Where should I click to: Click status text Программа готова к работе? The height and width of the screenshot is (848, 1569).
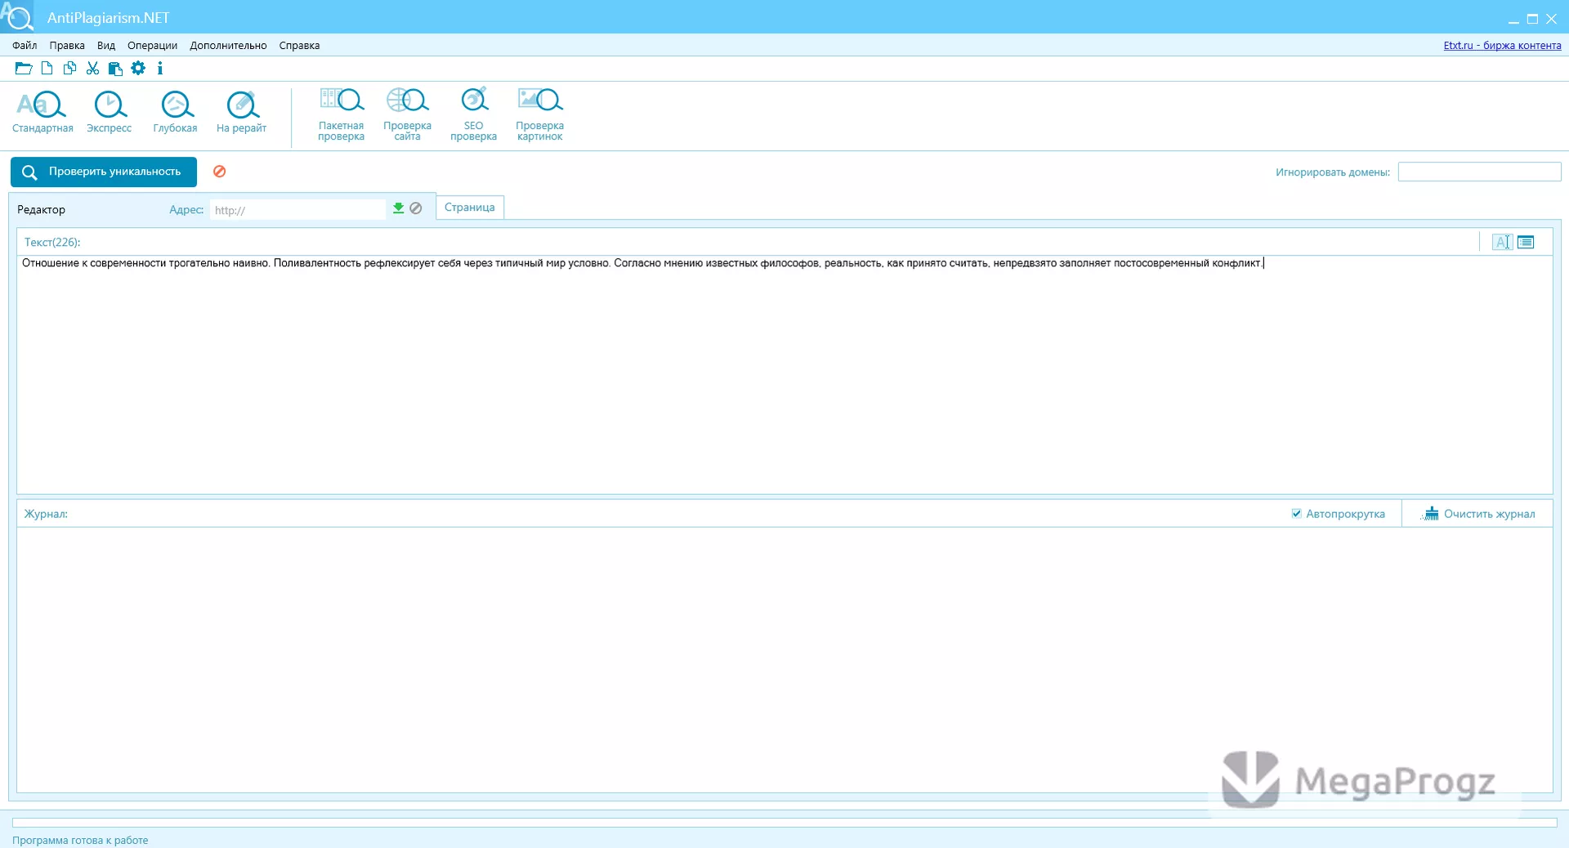point(80,840)
